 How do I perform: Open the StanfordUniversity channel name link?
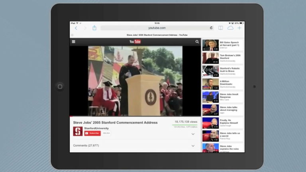[x=96, y=128]
